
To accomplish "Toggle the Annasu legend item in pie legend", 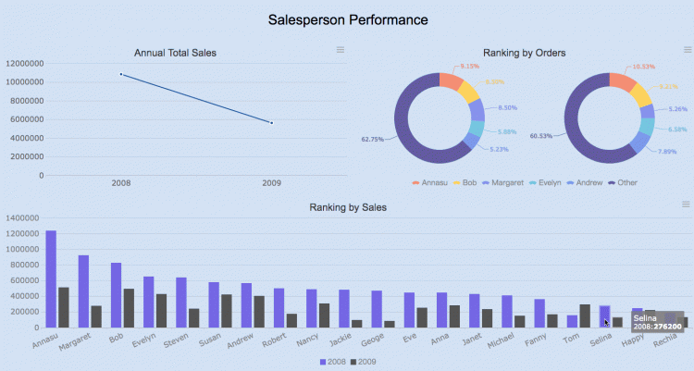I will pyautogui.click(x=429, y=182).
